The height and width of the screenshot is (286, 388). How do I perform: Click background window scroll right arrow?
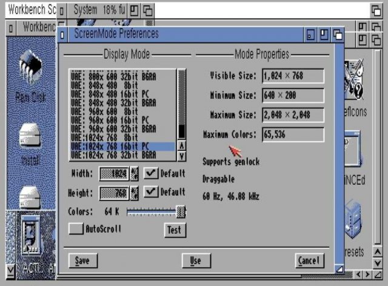[367, 274]
